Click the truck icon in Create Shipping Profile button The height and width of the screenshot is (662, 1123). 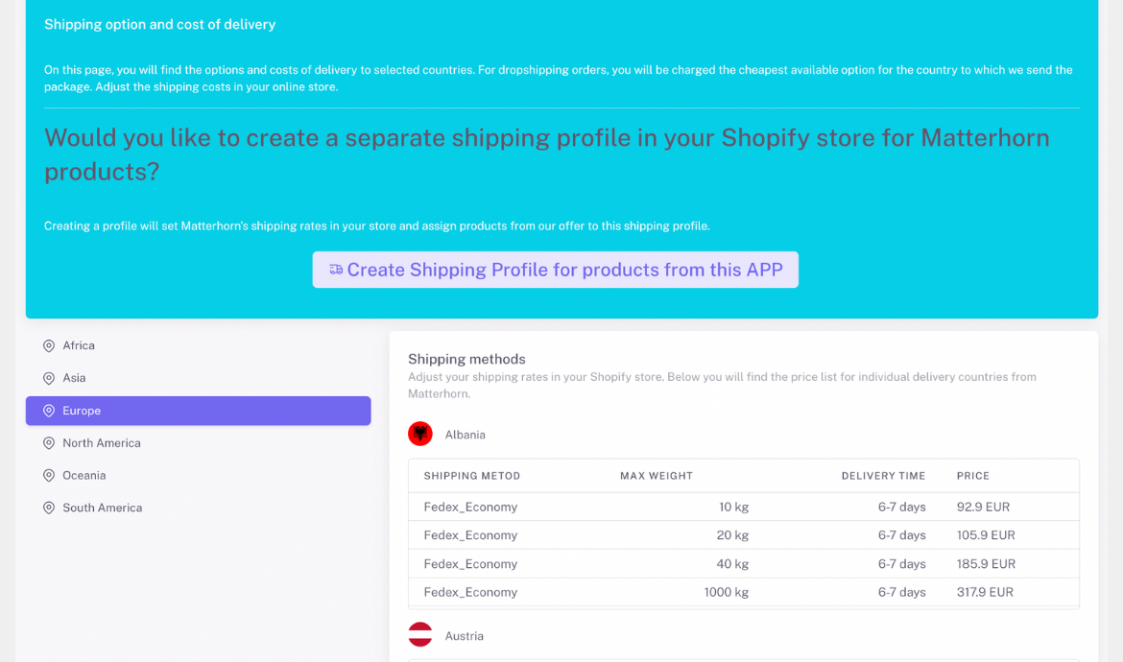click(336, 270)
